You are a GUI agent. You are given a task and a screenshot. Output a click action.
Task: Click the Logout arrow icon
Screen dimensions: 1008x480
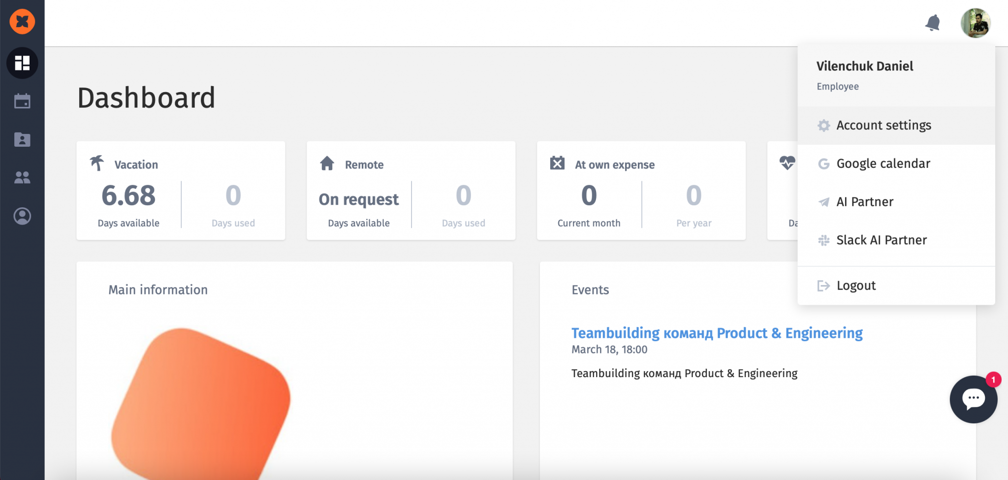824,286
